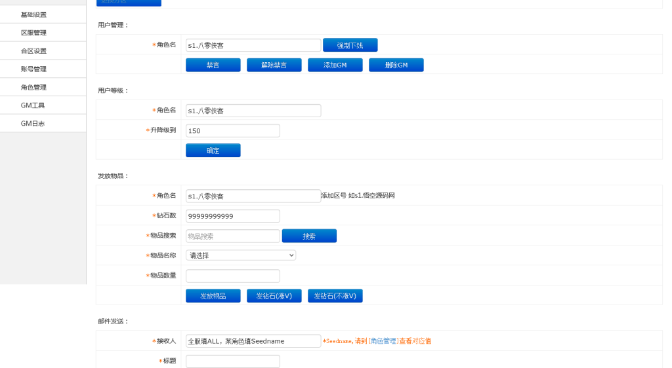Click the empty 物品数量 field
Viewport: 672px width, 368px height.
click(233, 276)
